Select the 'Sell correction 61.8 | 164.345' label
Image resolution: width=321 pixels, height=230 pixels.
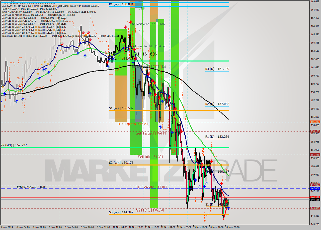(149, 46)
